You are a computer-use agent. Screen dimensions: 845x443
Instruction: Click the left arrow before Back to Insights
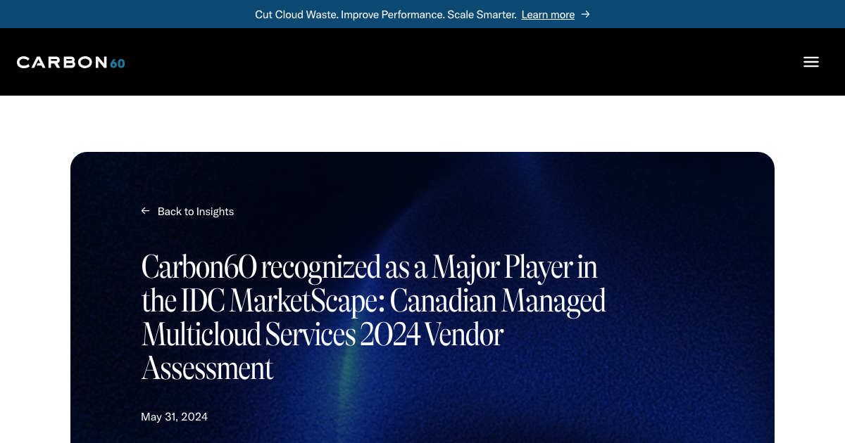coord(146,211)
